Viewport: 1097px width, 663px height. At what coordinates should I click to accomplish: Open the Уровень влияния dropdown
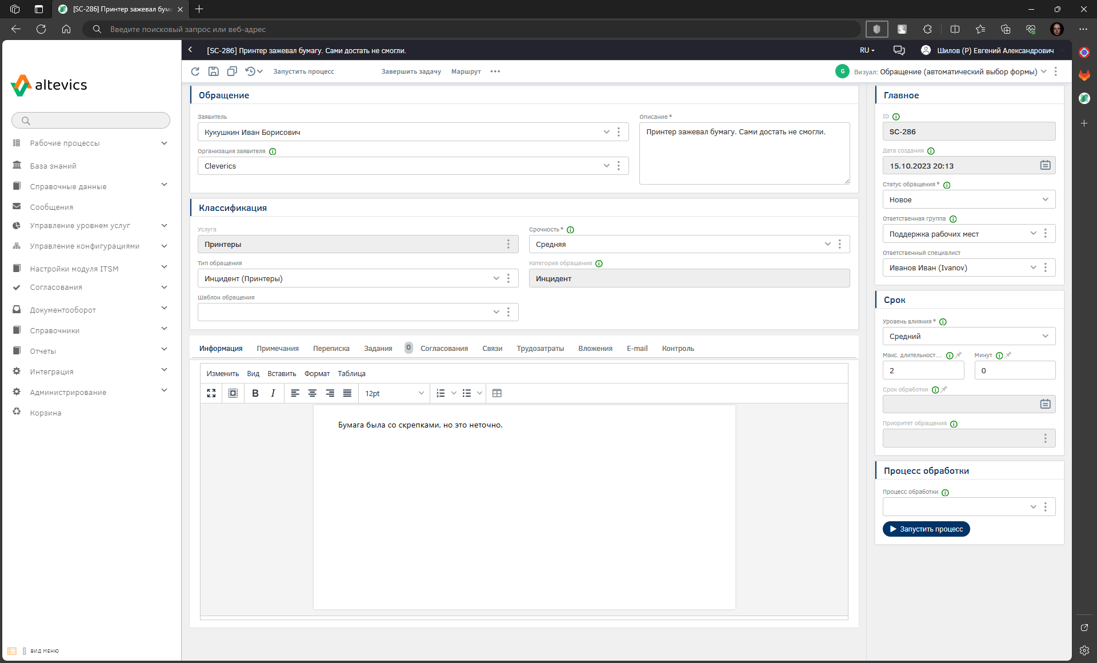click(x=1045, y=336)
